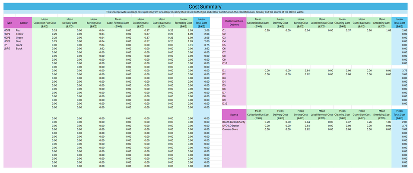Viewport: 413px width, 173px height.
Task: Click the Colour column header
Action: 24,23
